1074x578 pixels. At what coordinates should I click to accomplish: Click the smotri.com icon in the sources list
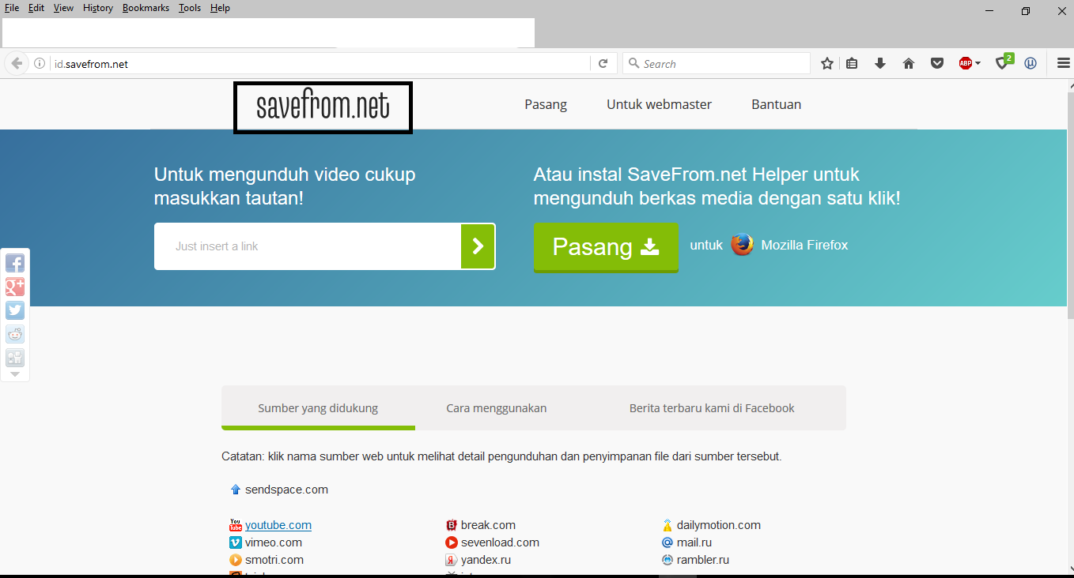[x=235, y=560]
